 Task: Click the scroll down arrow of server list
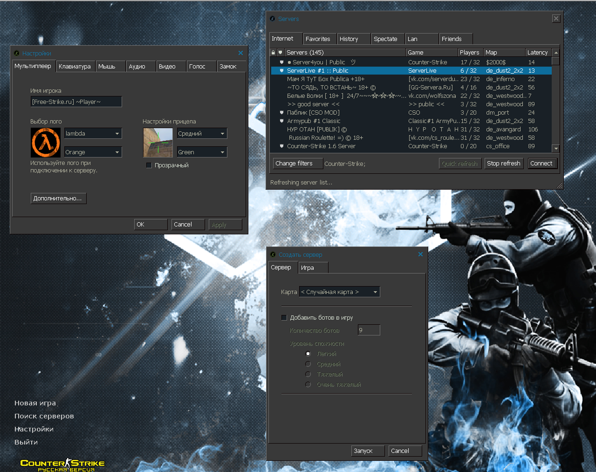(555, 148)
